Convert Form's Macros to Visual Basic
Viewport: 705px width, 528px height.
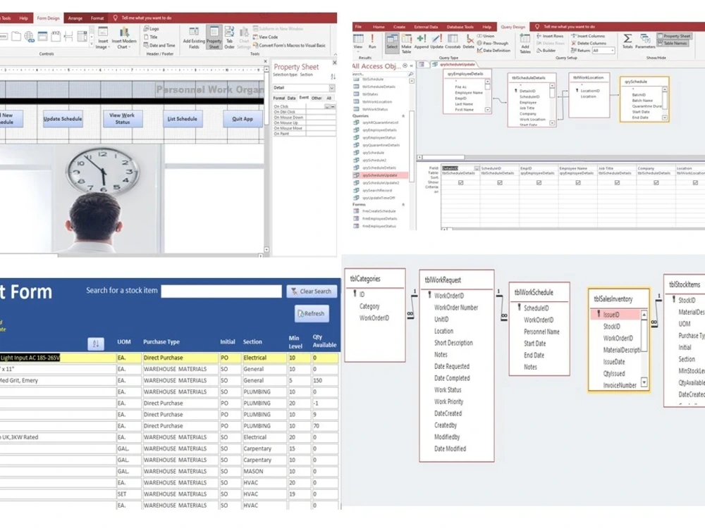click(289, 45)
